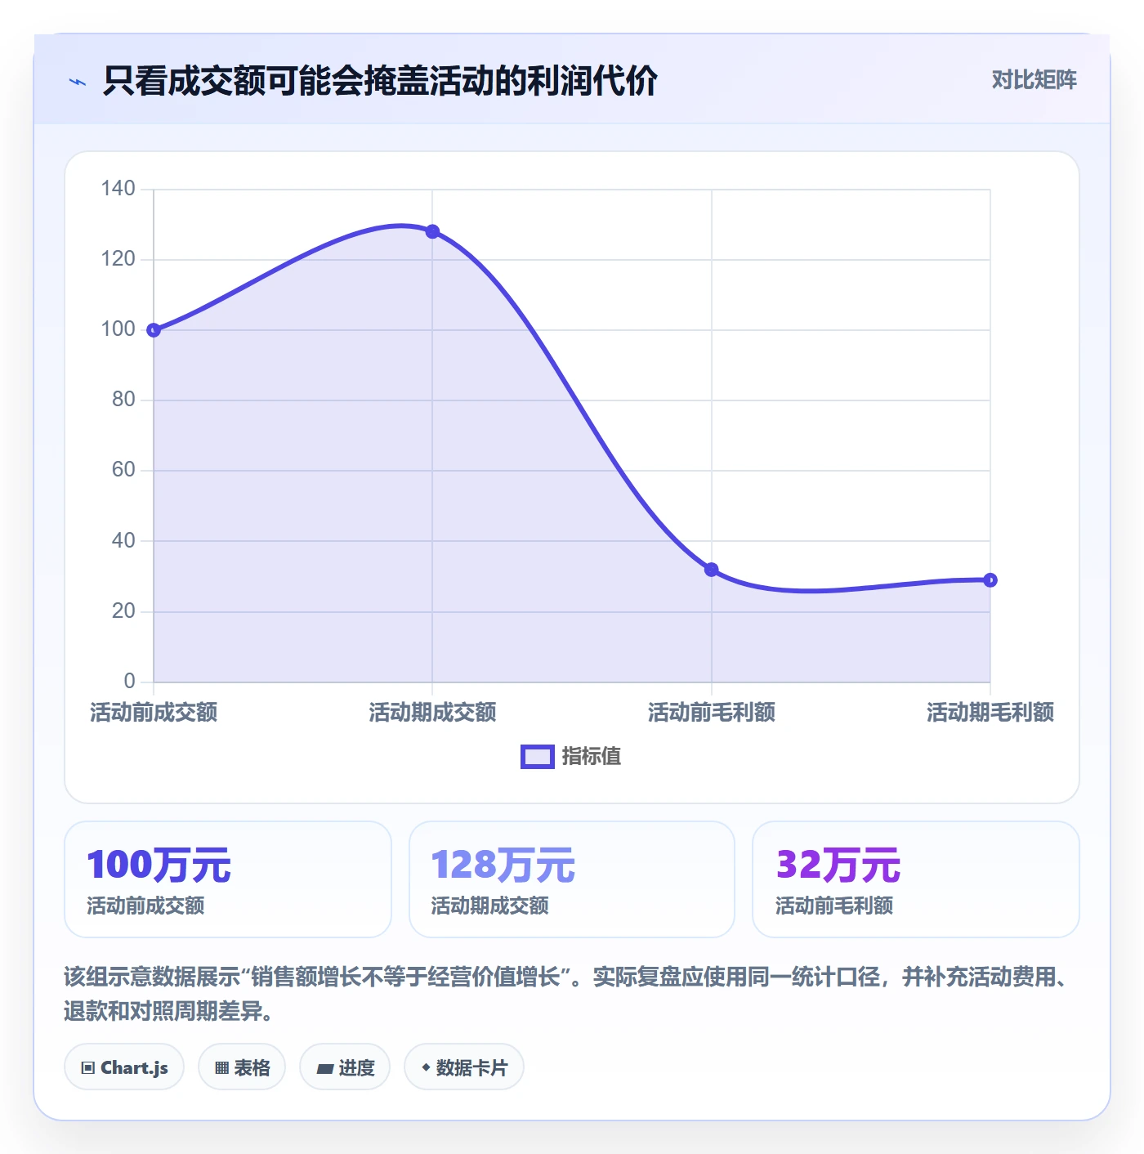The height and width of the screenshot is (1154, 1144).
Task: Click the y-axis value 140
Action: click(x=118, y=189)
